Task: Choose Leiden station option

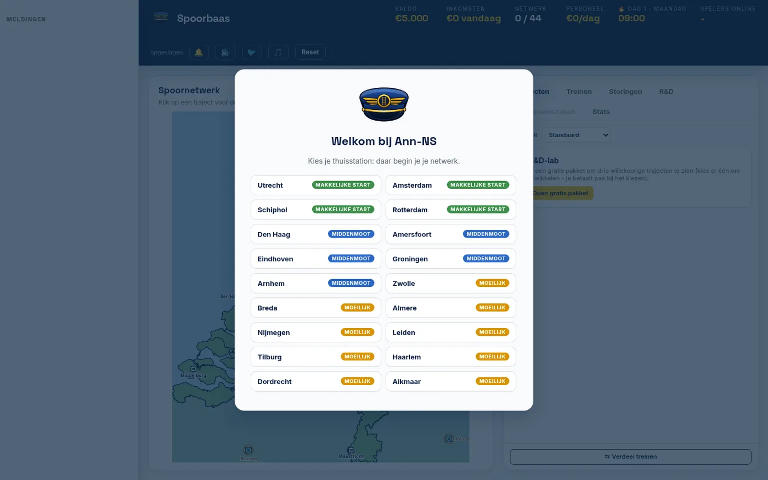Action: [451, 332]
